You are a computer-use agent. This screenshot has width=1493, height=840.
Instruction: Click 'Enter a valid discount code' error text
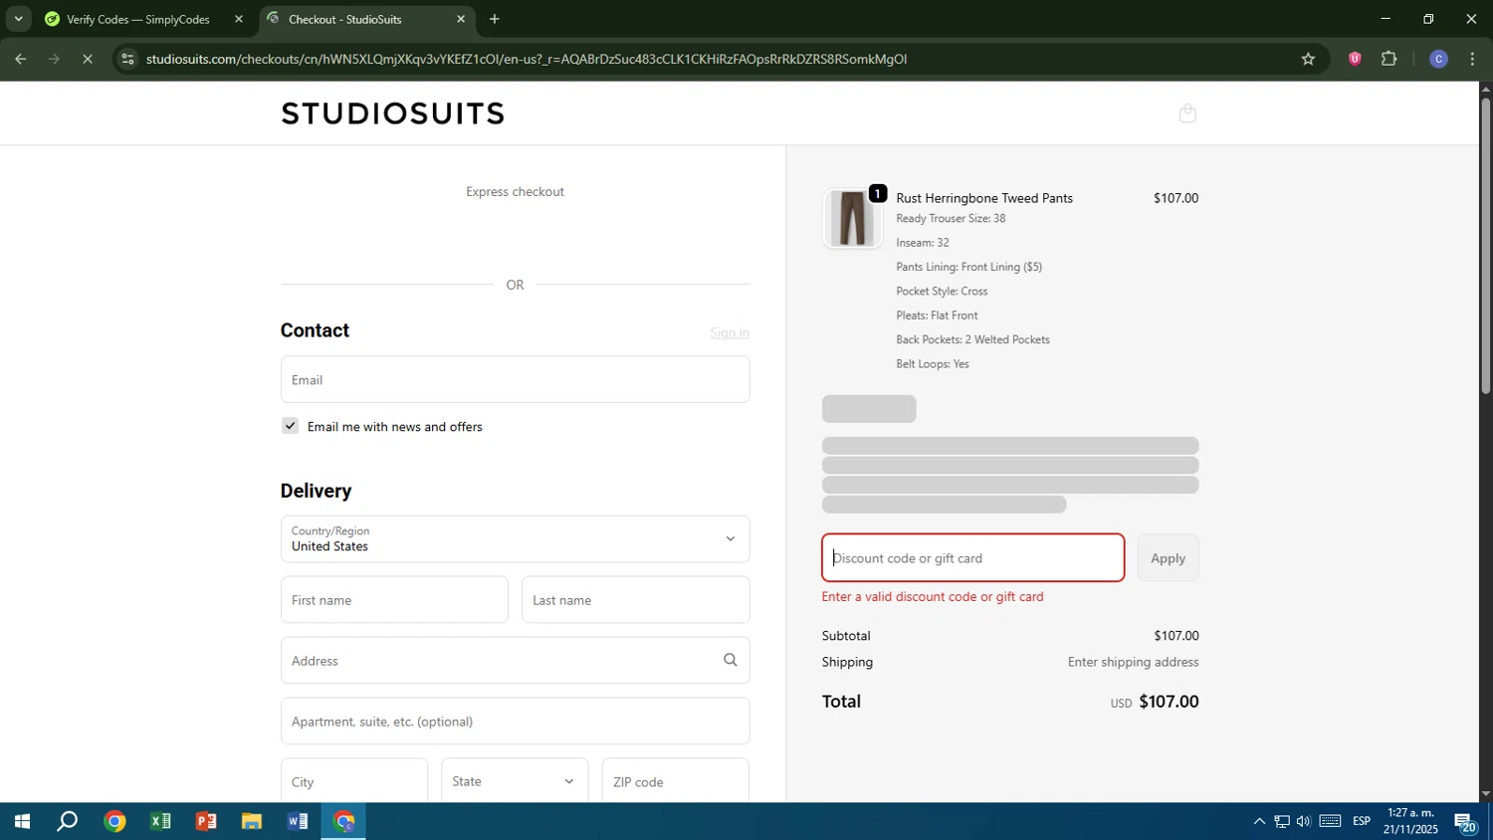[x=933, y=597]
